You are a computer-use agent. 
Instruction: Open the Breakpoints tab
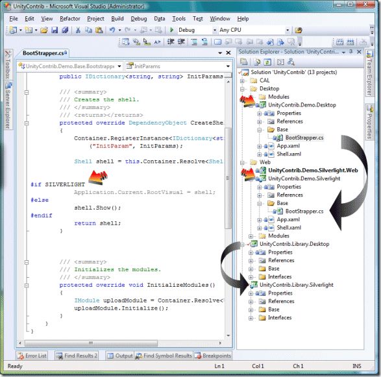pyautogui.click(x=213, y=356)
